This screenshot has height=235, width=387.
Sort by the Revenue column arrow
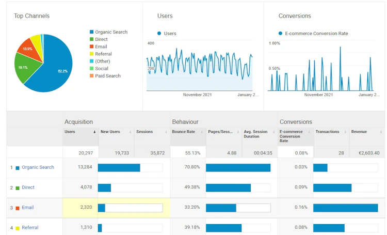point(381,132)
